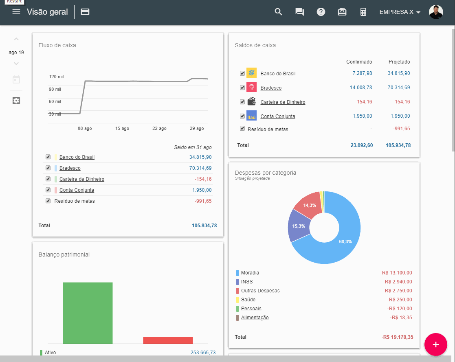Image resolution: width=455 pixels, height=362 pixels.
Task: Open the calculator icon
Action: [363, 12]
